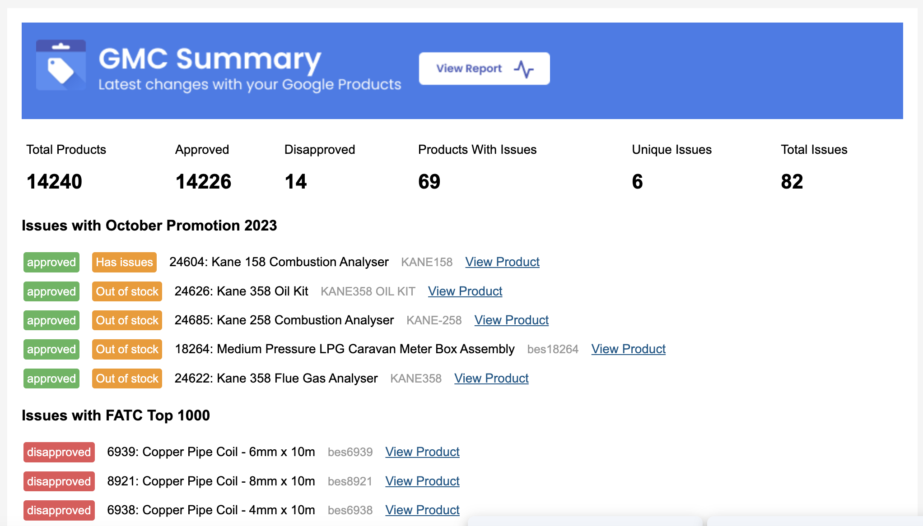
Task: Click 'Out of stock' badge for Kane 358 Oil Kit
Action: point(127,291)
